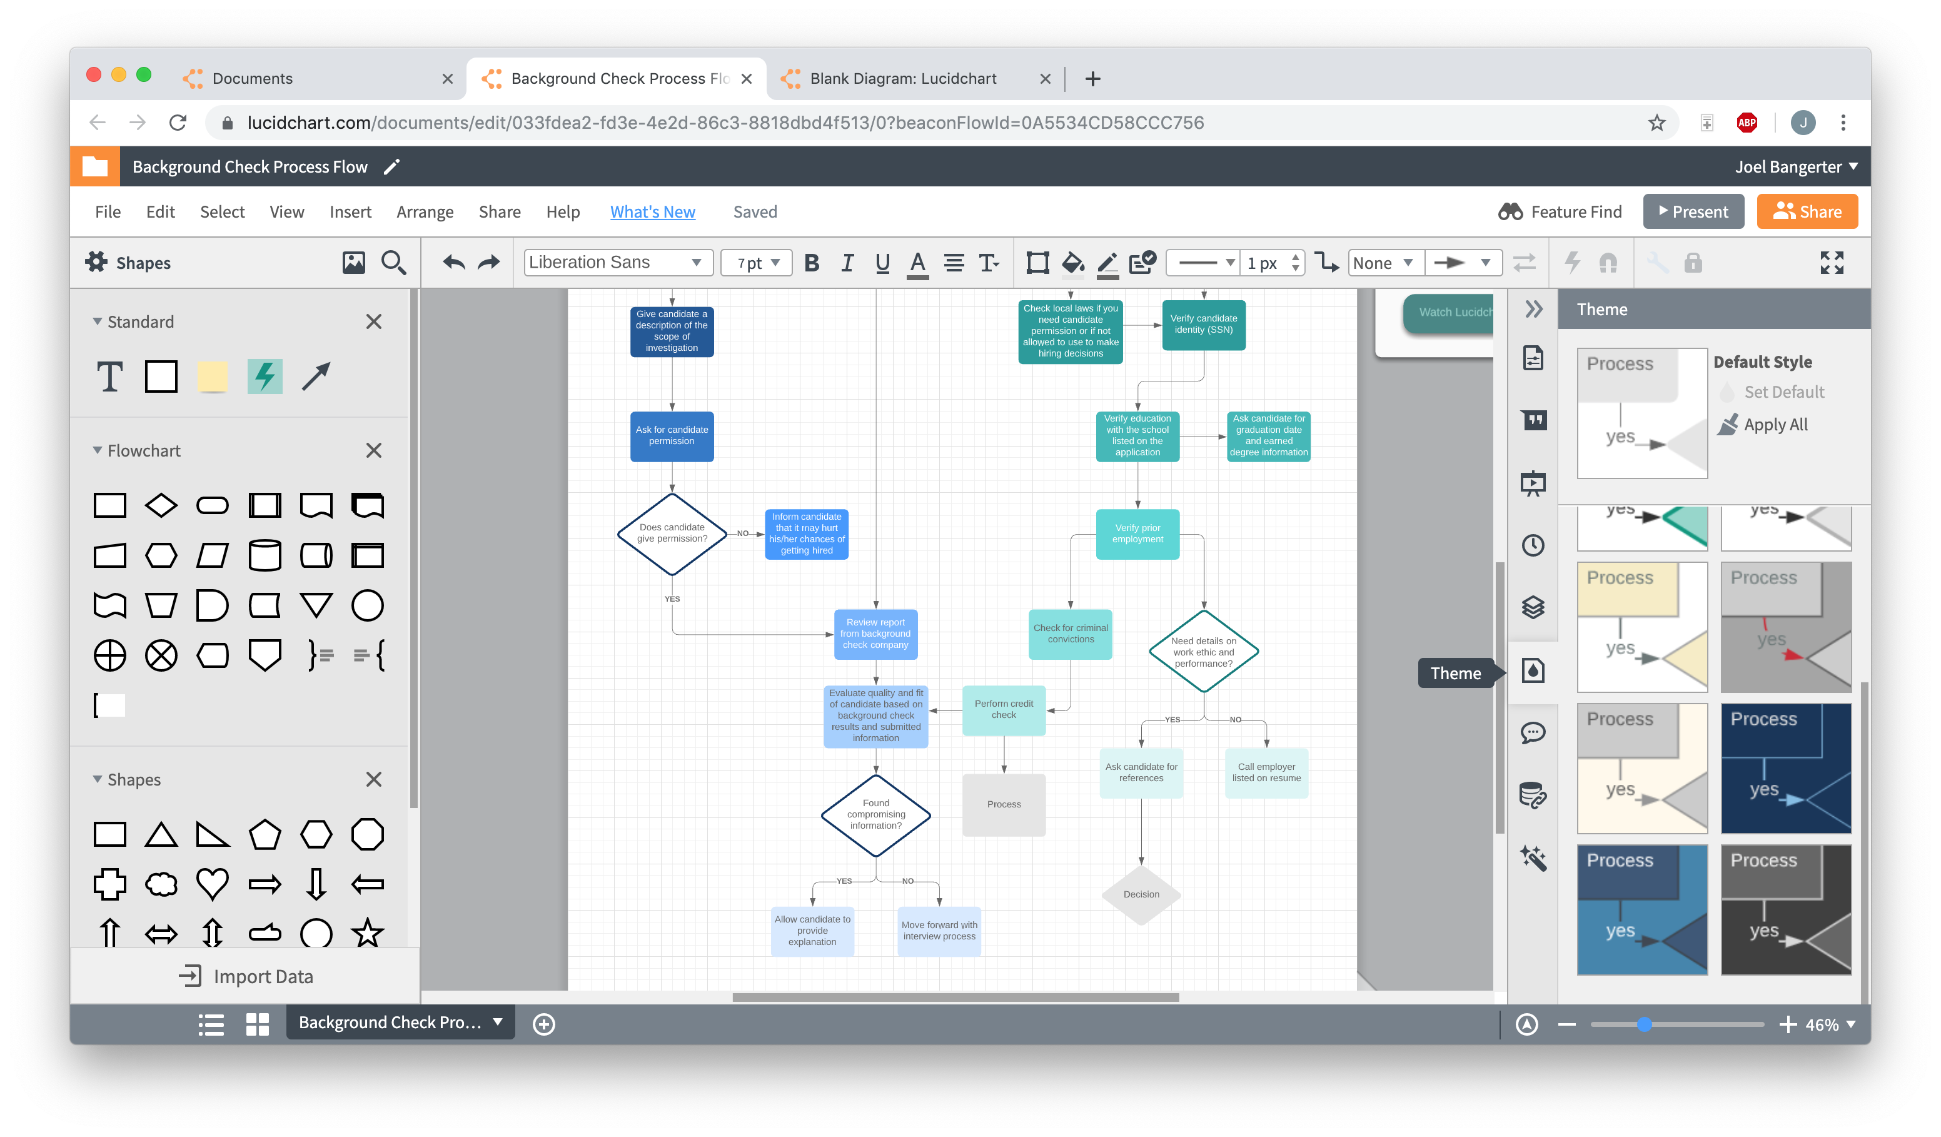Open the font family dropdown

coord(616,263)
